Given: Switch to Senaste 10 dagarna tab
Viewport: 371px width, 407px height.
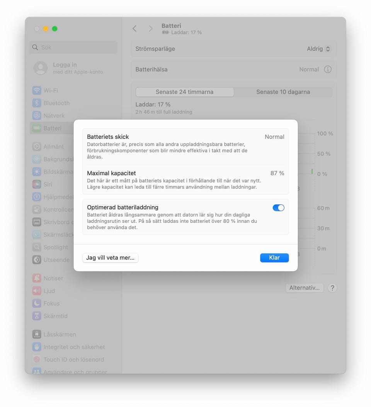Looking at the screenshot, I should tap(283, 92).
